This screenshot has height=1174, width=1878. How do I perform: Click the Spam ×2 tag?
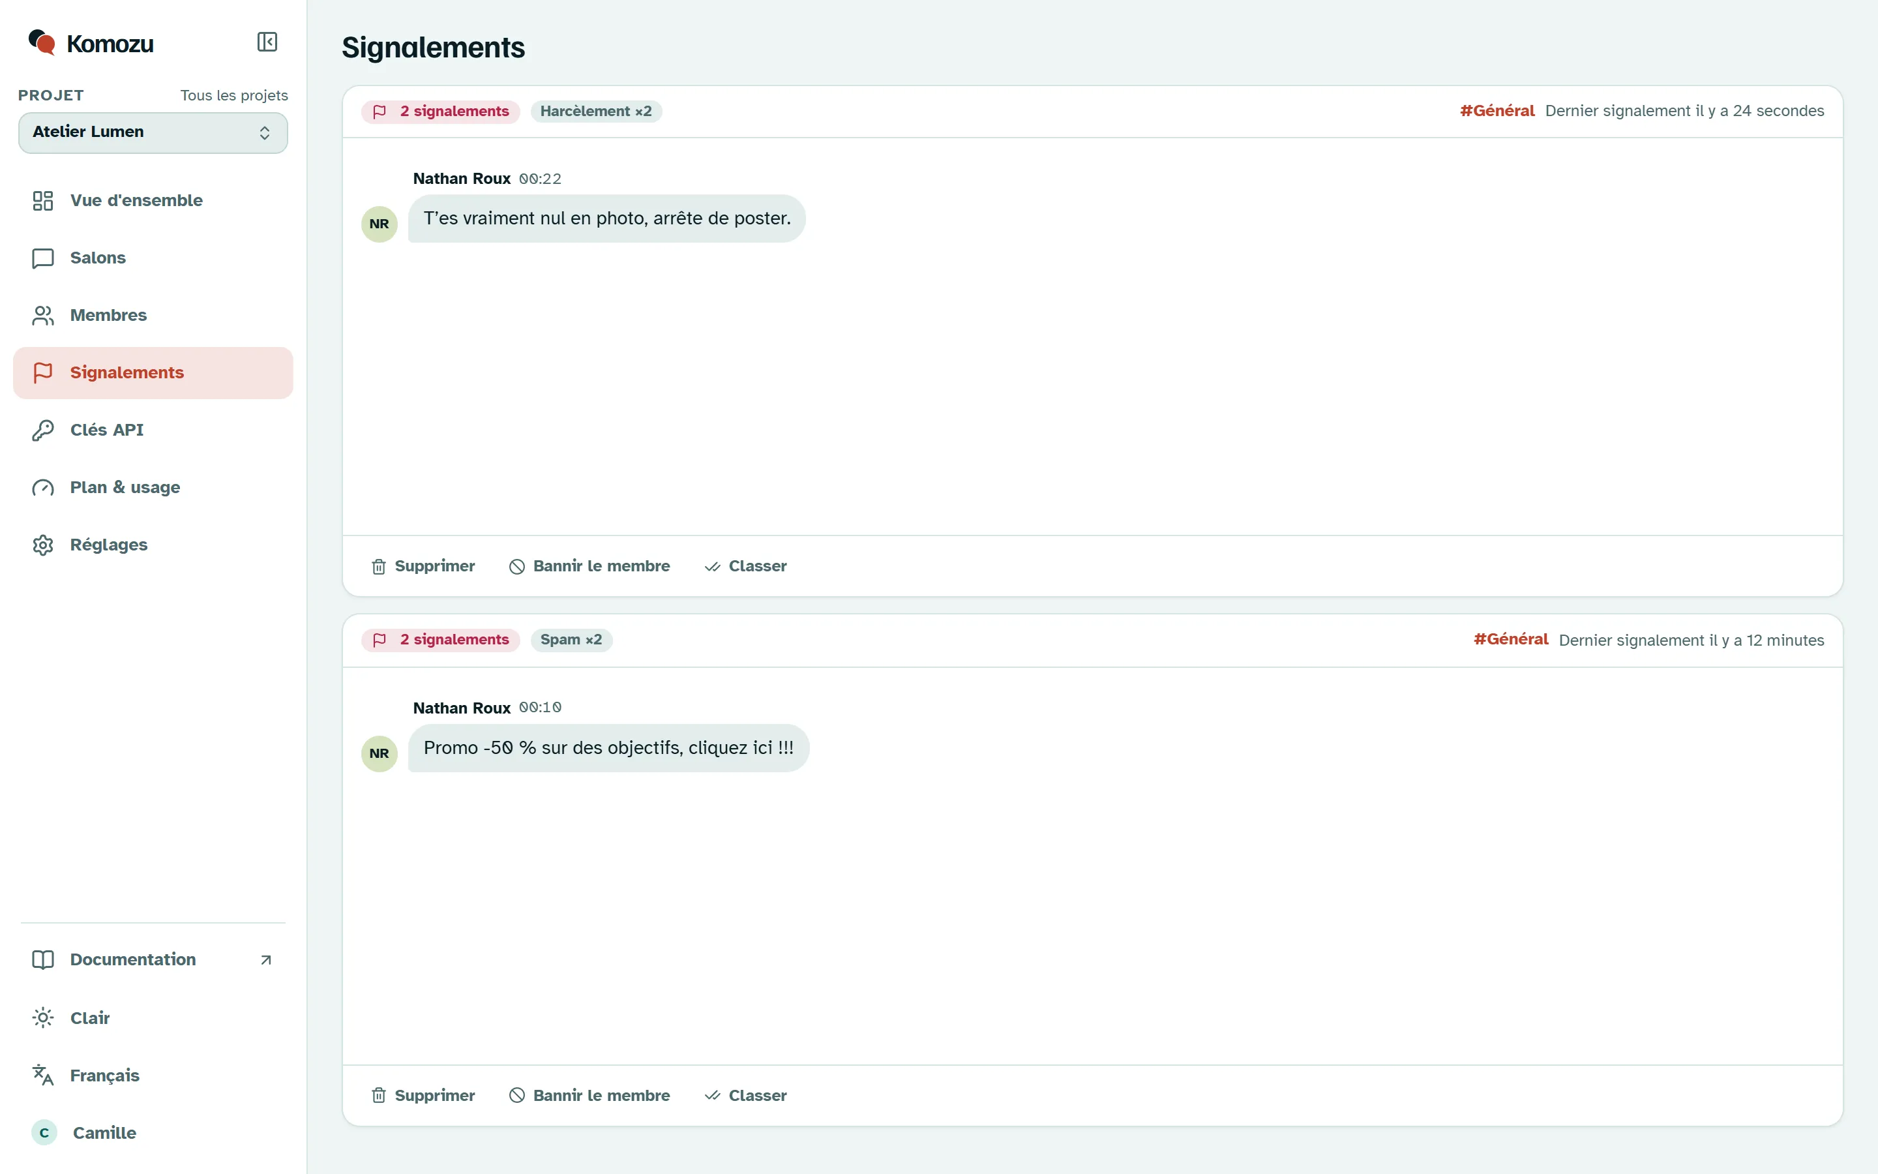click(x=571, y=640)
